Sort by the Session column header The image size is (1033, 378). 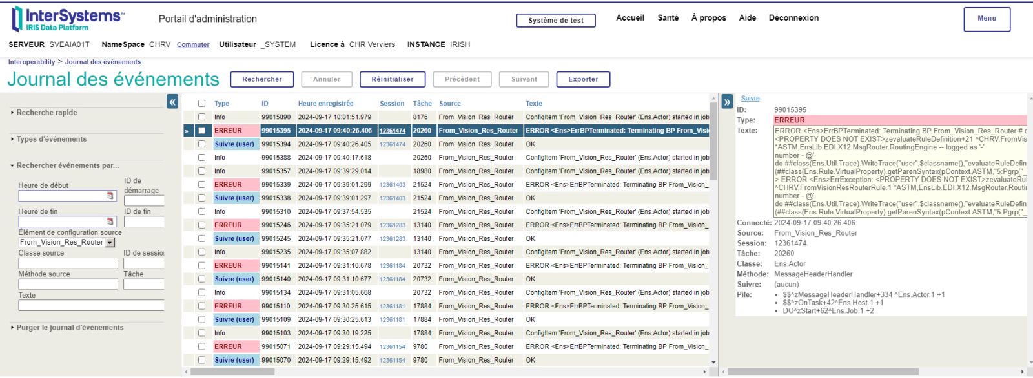pyautogui.click(x=392, y=104)
